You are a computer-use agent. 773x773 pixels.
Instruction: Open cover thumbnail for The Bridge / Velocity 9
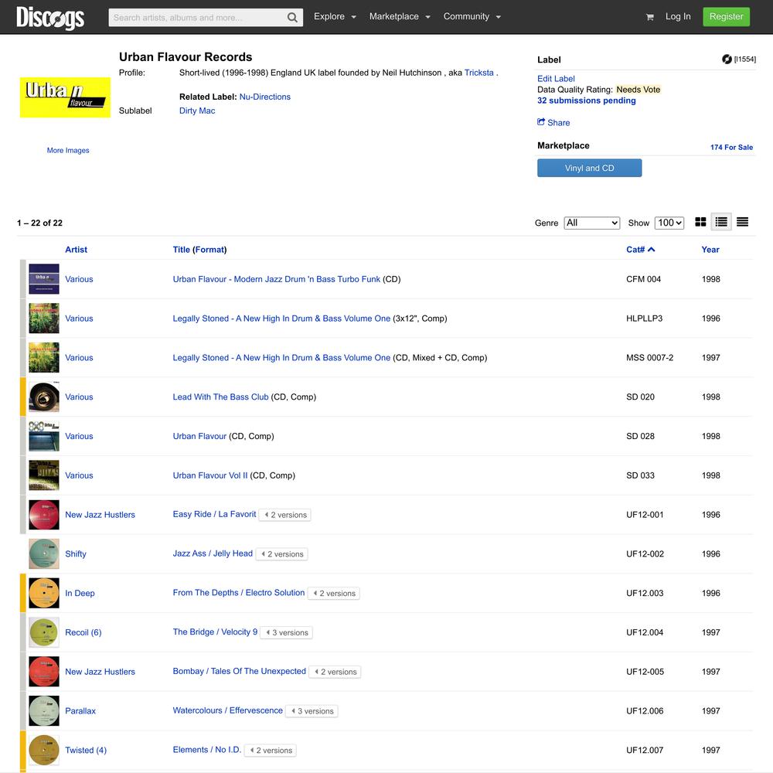tap(44, 632)
